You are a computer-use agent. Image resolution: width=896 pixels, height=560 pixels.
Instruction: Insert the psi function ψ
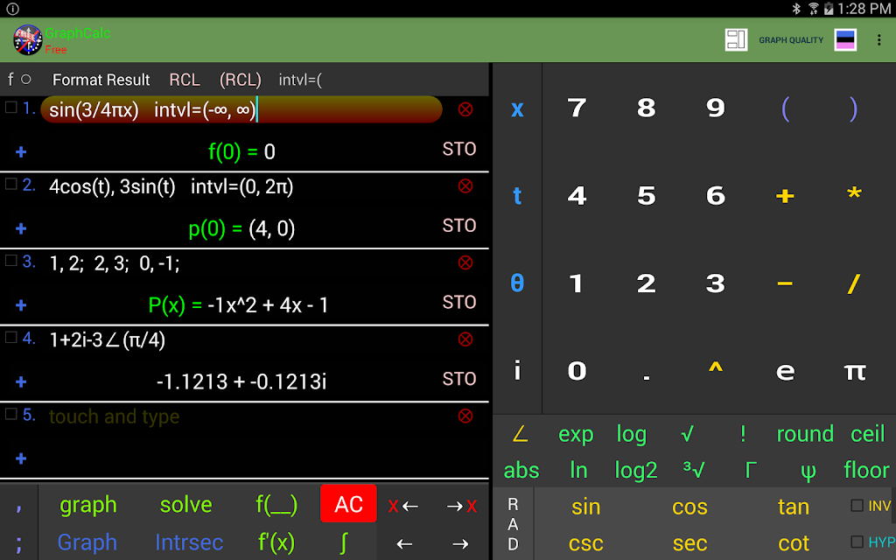(808, 472)
